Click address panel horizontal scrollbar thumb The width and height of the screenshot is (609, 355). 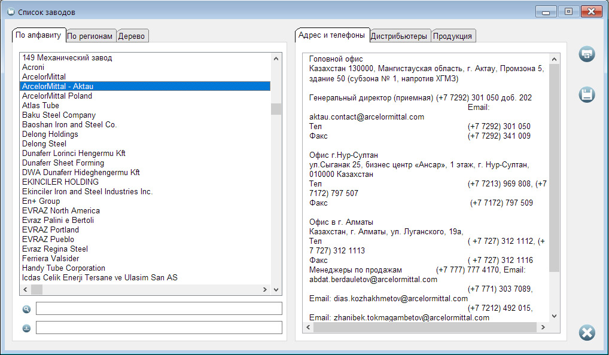pyautogui.click(x=425, y=327)
